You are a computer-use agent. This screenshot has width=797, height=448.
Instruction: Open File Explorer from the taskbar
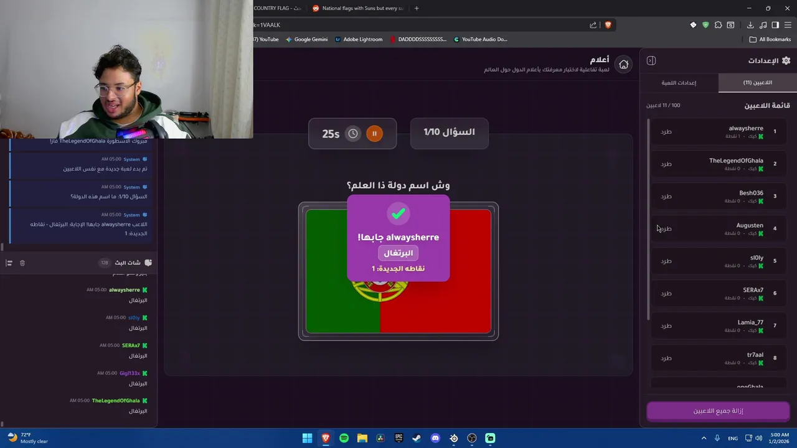click(x=362, y=438)
